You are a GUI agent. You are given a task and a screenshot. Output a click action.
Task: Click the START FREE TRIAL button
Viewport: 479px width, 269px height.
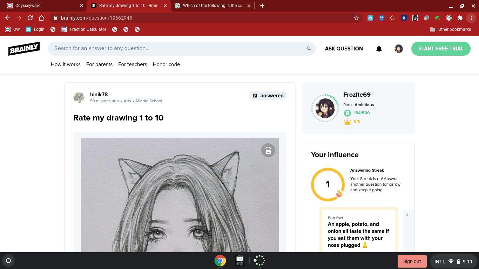tap(440, 49)
